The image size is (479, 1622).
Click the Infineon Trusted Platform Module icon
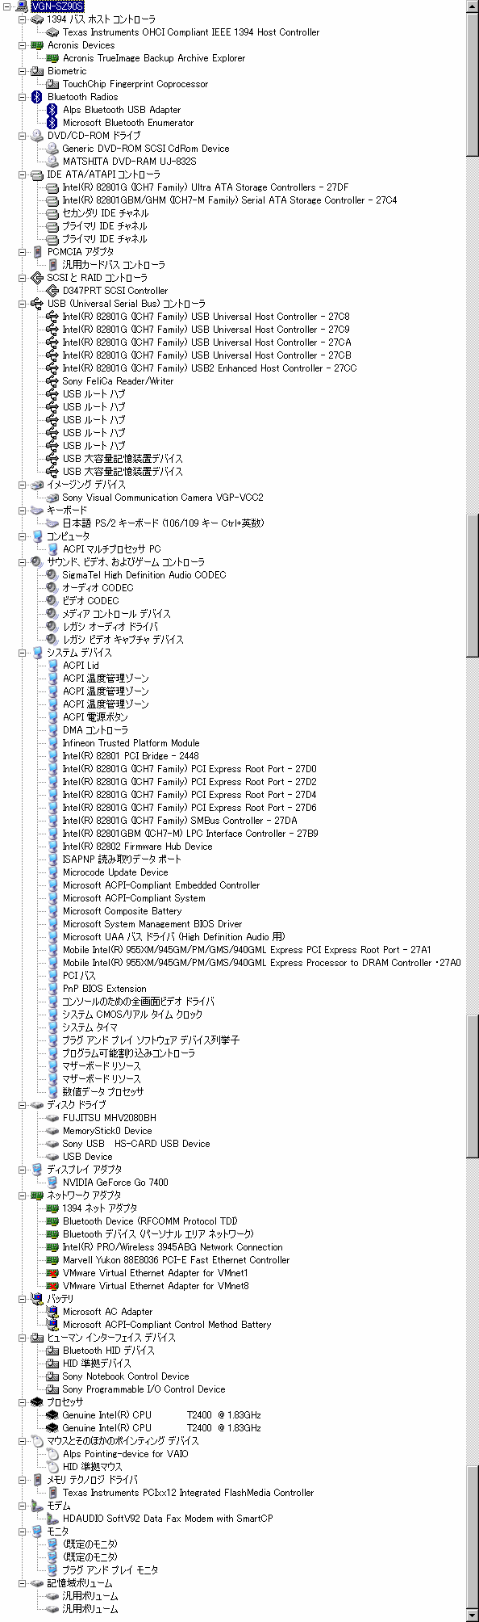coord(52,743)
